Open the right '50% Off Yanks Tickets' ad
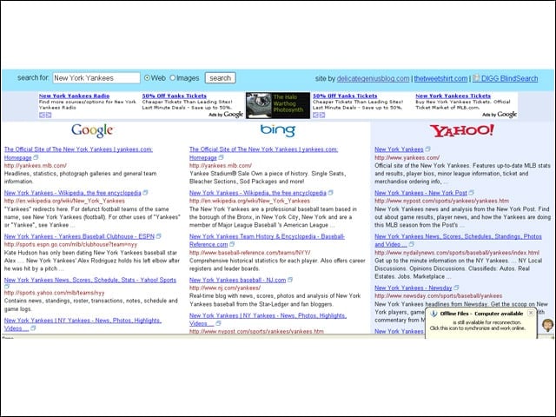Screen dimensions: 556x417 coord(345,96)
